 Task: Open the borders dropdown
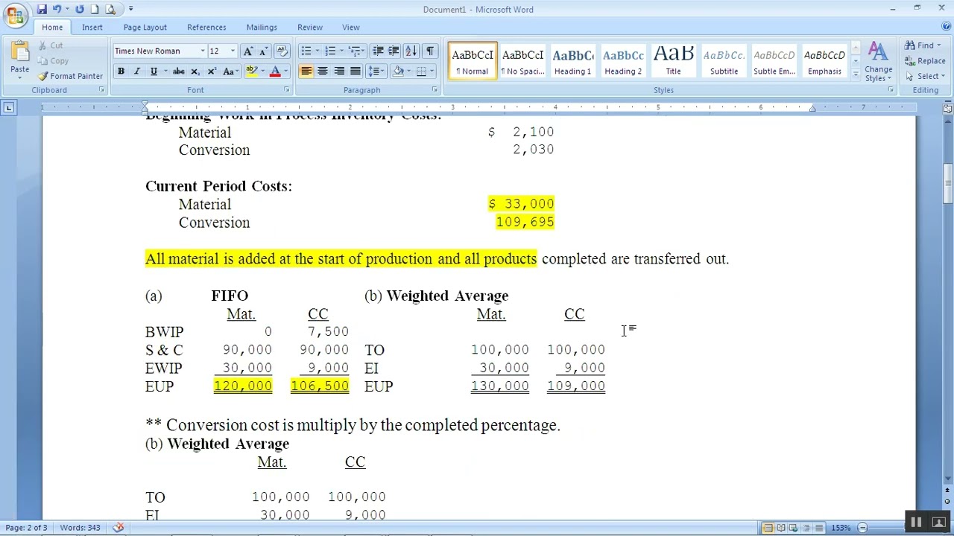coord(432,71)
